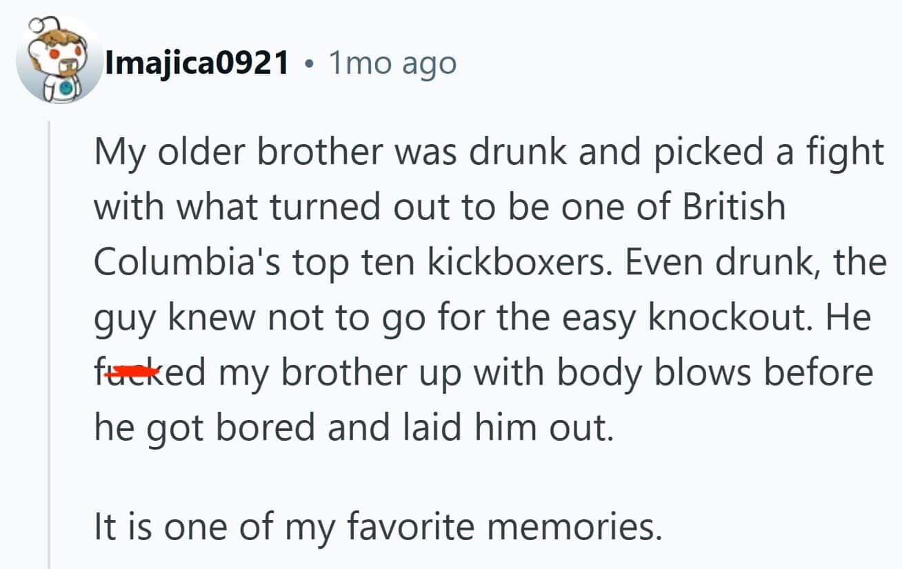
Task: Click the phrase "he got bored"
Action: pyautogui.click(x=206, y=429)
